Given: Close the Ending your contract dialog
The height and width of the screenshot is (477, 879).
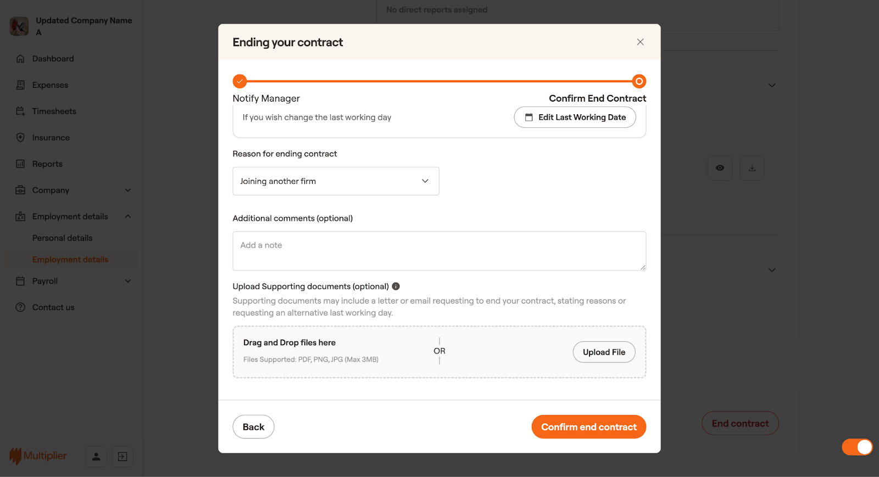Looking at the screenshot, I should (x=640, y=42).
